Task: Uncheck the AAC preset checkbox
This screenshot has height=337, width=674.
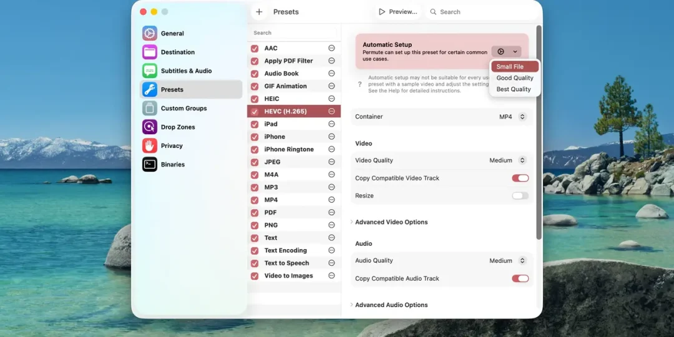Action: pos(255,49)
